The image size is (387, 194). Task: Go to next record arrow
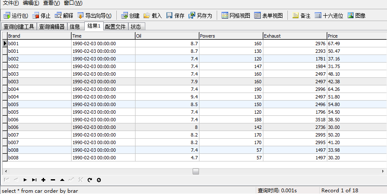point(25,180)
